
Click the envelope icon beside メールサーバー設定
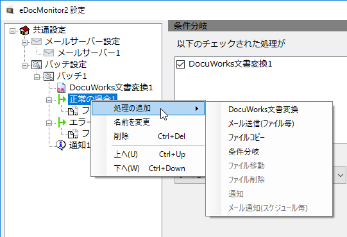(37, 42)
